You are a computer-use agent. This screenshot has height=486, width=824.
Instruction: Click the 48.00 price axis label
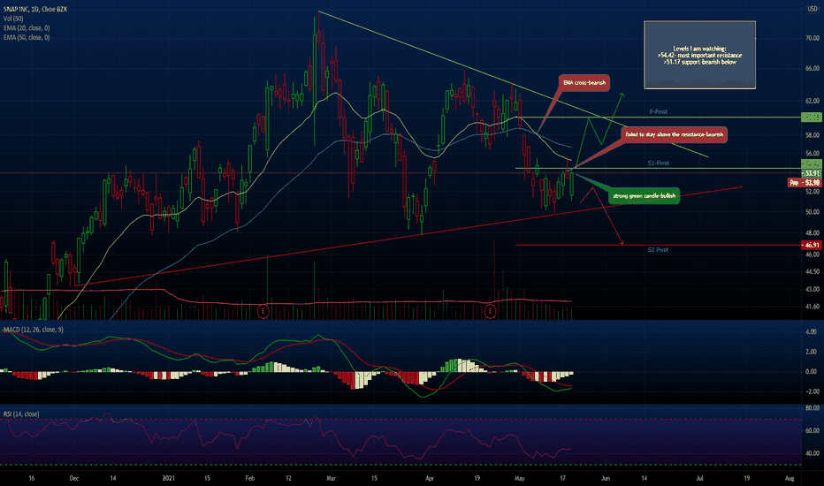(812, 232)
